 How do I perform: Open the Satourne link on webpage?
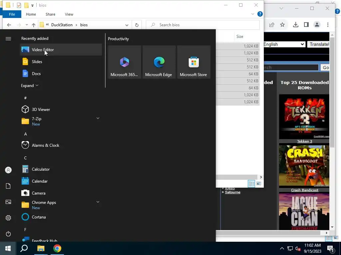pyautogui.click(x=232, y=192)
